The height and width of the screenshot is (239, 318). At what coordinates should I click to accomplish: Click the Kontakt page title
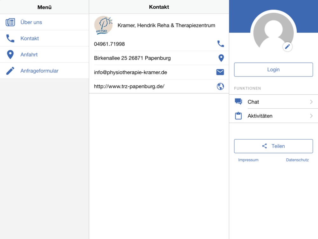(x=159, y=7)
